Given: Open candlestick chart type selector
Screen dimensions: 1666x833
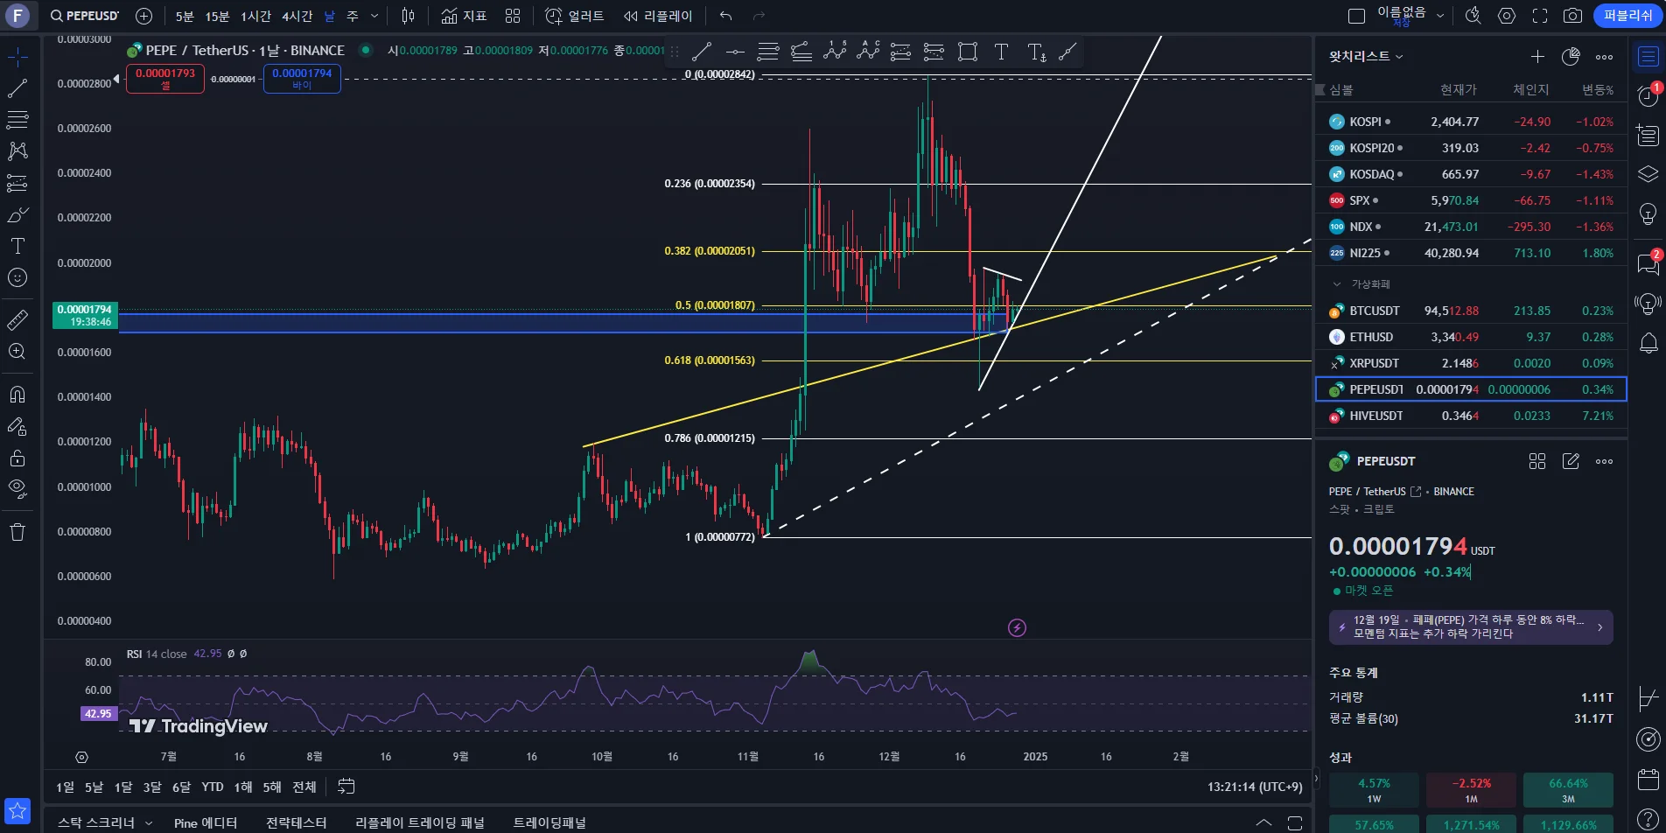Looking at the screenshot, I should pos(408,16).
